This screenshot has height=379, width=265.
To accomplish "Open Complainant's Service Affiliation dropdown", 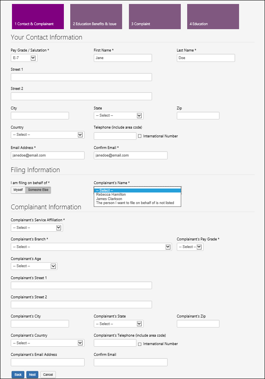I will (x=37, y=228).
